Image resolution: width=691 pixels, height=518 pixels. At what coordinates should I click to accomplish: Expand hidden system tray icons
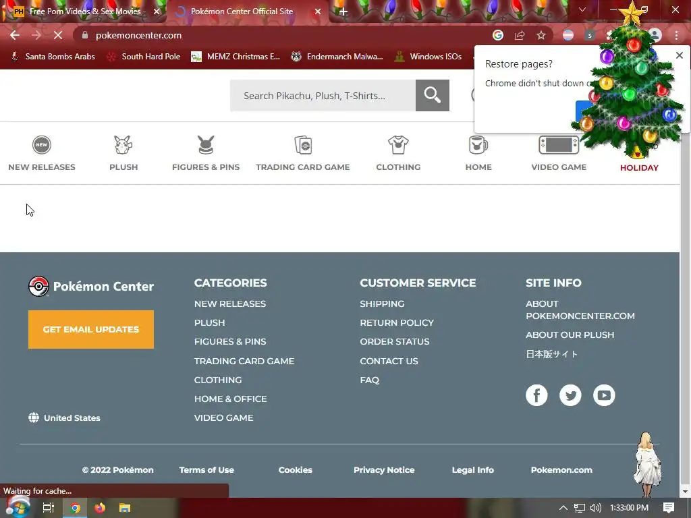[563, 508]
